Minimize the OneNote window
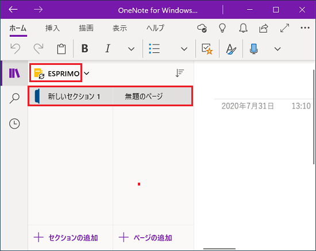Viewport: 316px width, 251px height. (x=250, y=9)
